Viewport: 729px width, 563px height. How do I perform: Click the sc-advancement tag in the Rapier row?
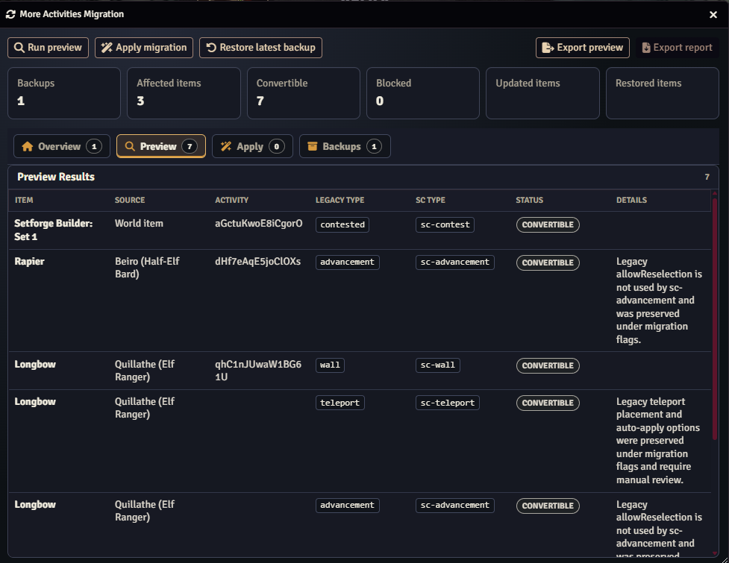pos(454,262)
